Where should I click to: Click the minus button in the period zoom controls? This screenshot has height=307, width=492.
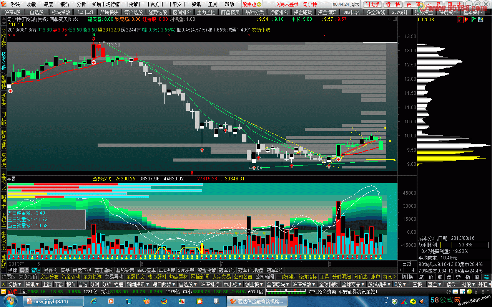coord(407,270)
